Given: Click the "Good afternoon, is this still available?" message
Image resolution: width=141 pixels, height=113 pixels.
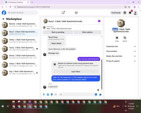Looking at the screenshot, I should (62, 49).
